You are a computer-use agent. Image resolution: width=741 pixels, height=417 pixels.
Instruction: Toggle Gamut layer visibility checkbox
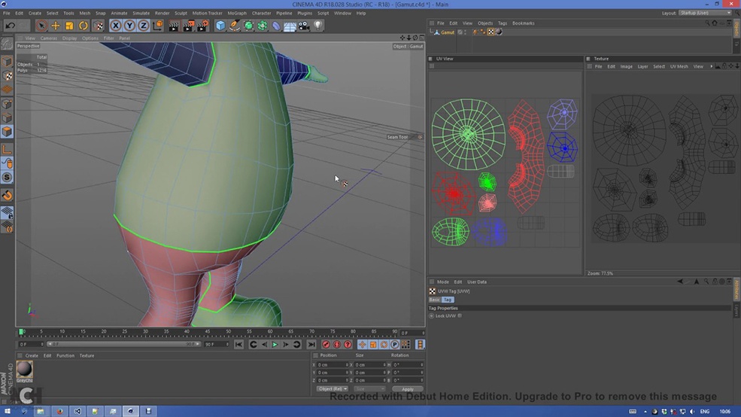(x=460, y=32)
